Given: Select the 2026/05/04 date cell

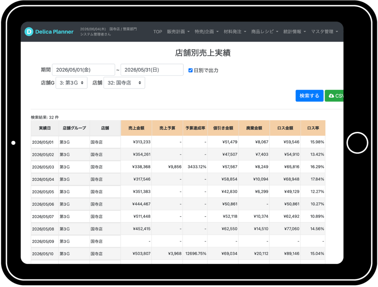Looking at the screenshot, I should 44,179.
